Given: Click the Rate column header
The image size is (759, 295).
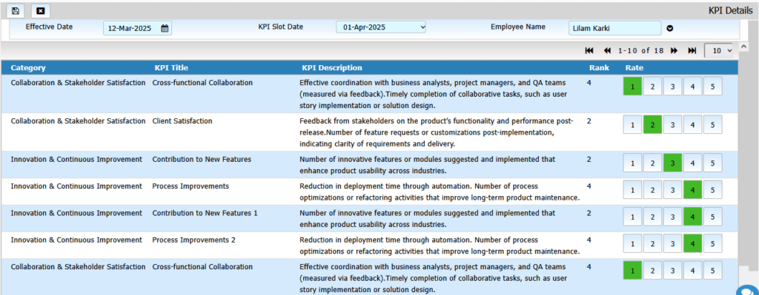Looking at the screenshot, I should 634,67.
